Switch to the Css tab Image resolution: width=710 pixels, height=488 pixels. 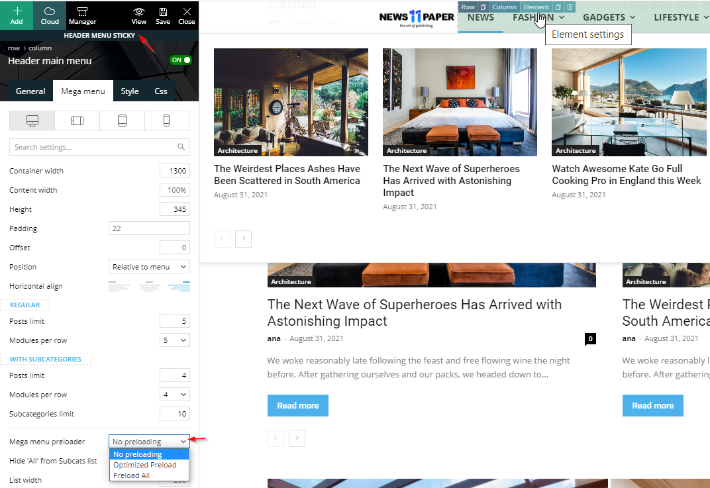click(x=161, y=91)
